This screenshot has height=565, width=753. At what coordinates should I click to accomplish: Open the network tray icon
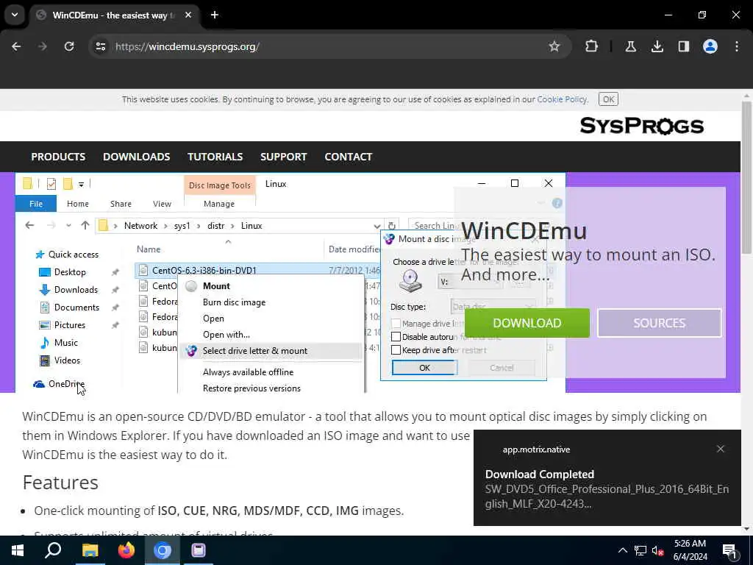tap(640, 550)
